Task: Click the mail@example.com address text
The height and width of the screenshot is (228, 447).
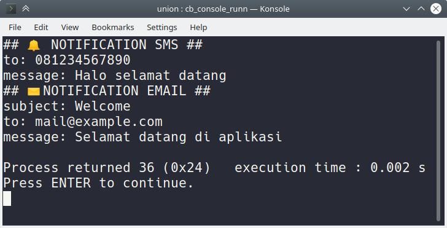Action: [99, 122]
